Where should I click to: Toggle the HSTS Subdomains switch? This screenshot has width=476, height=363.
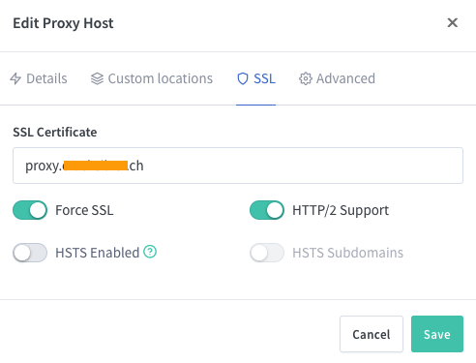[267, 253]
